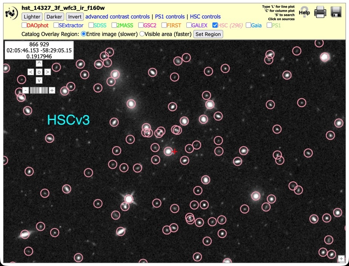Image resolution: width=349 pixels, height=266 pixels.
Task: Enable the FIRST catalog overlay
Action: coord(164,25)
